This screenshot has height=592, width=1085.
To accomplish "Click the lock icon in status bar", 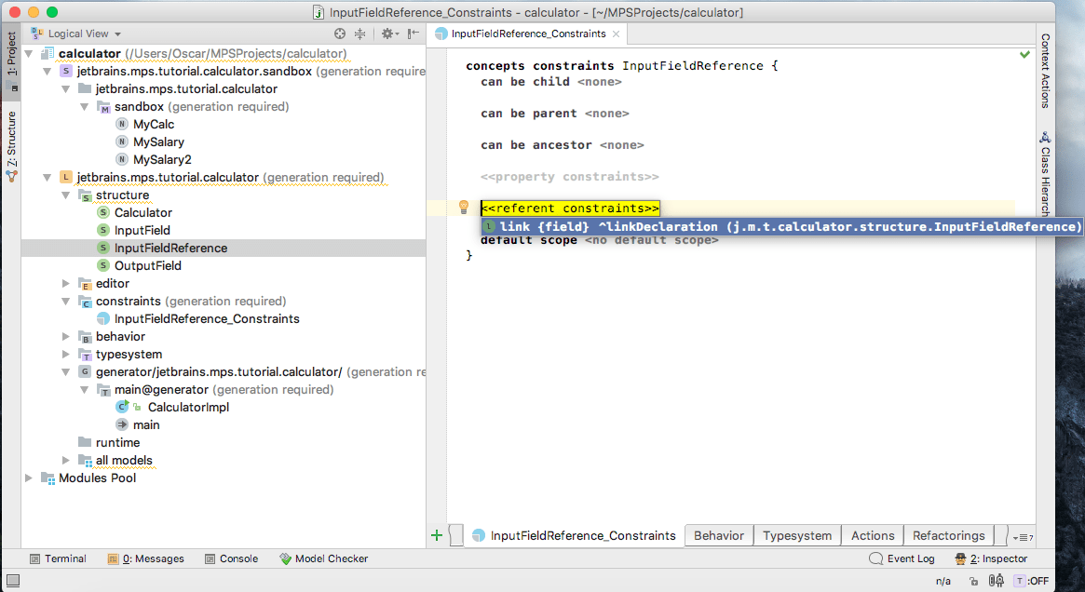I will click(x=973, y=581).
